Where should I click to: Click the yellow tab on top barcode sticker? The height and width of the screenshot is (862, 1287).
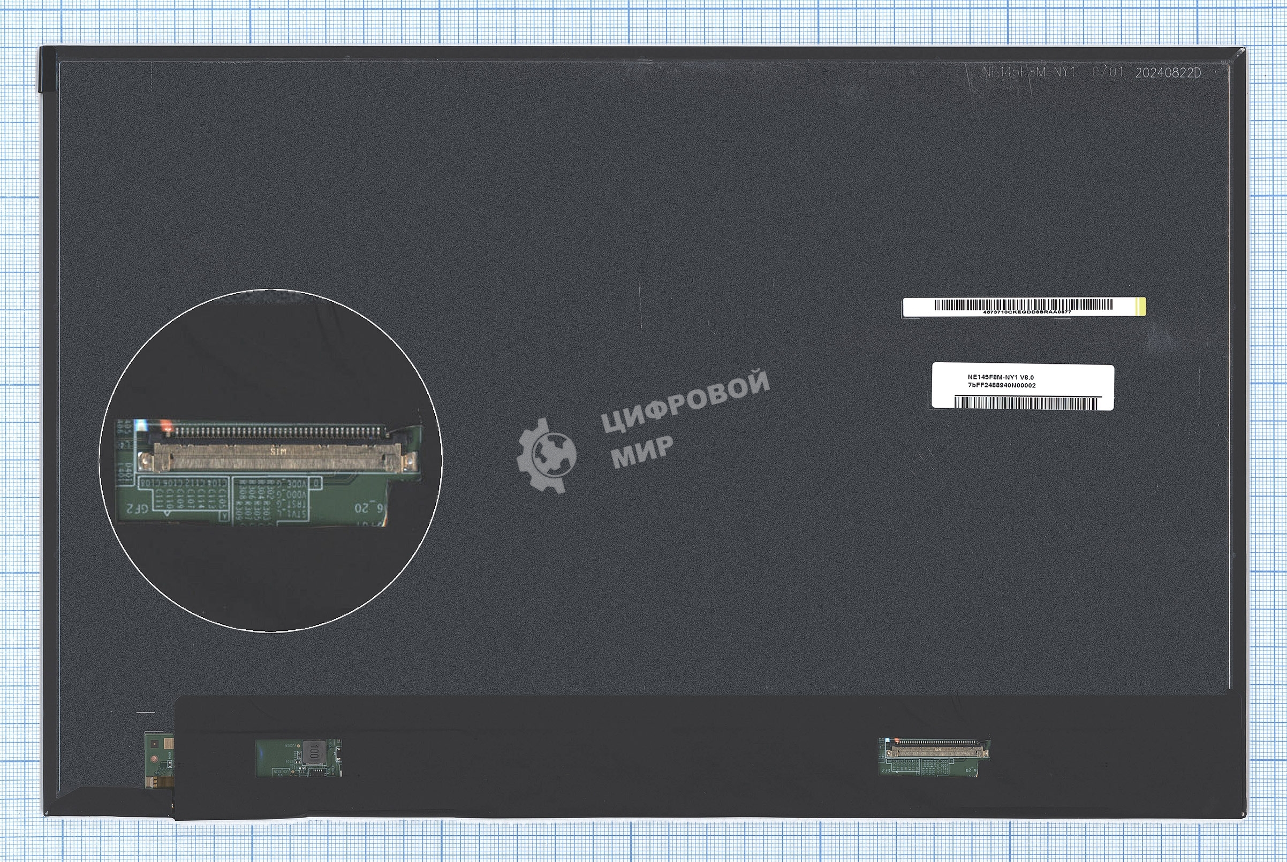(1141, 306)
